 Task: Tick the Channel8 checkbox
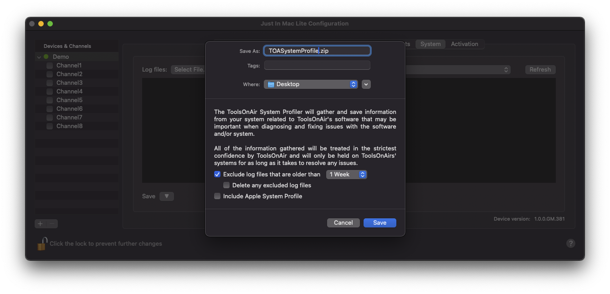[x=50, y=126]
